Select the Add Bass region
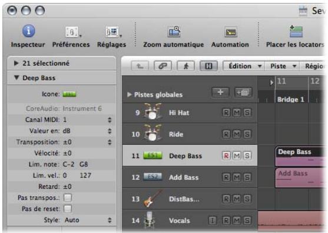Screen dimensions: 328x233 click(x=300, y=178)
